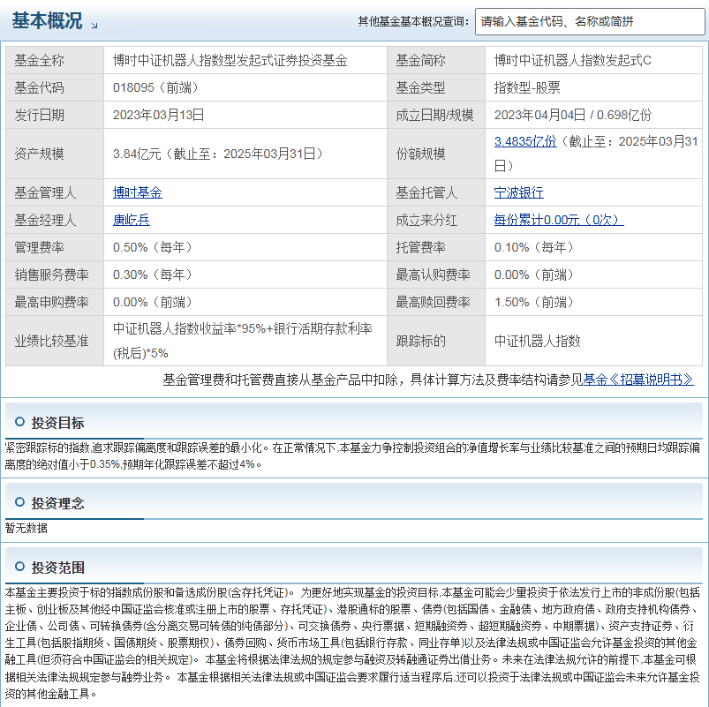Click the 其他基金基本概况查询 label
The image size is (709, 707).
(x=413, y=21)
